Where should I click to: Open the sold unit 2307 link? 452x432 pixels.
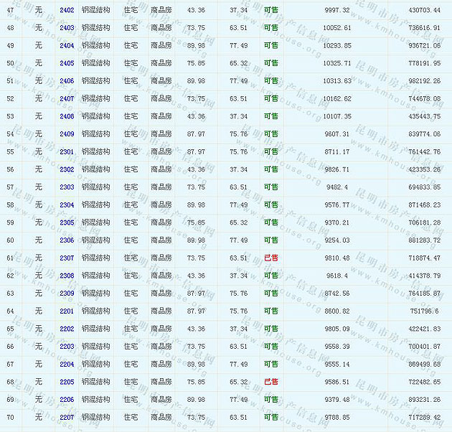[x=67, y=258]
